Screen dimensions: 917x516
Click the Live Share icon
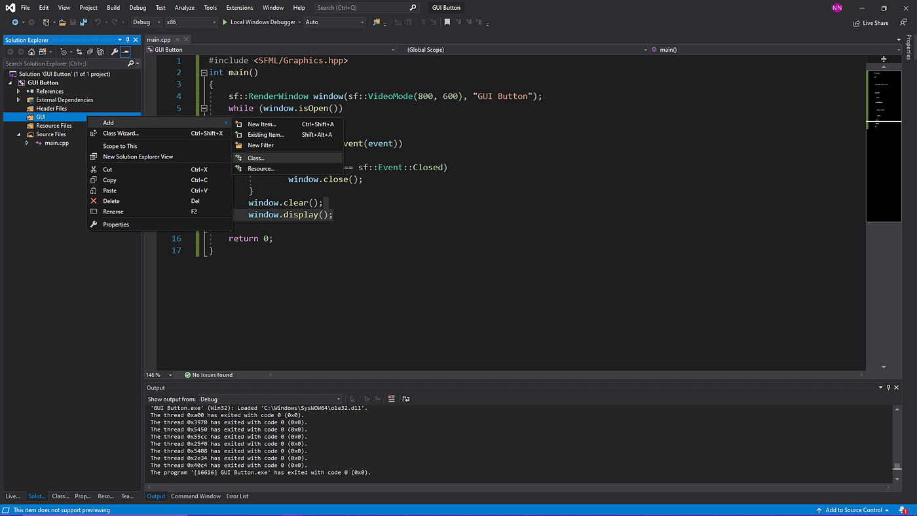(x=857, y=23)
